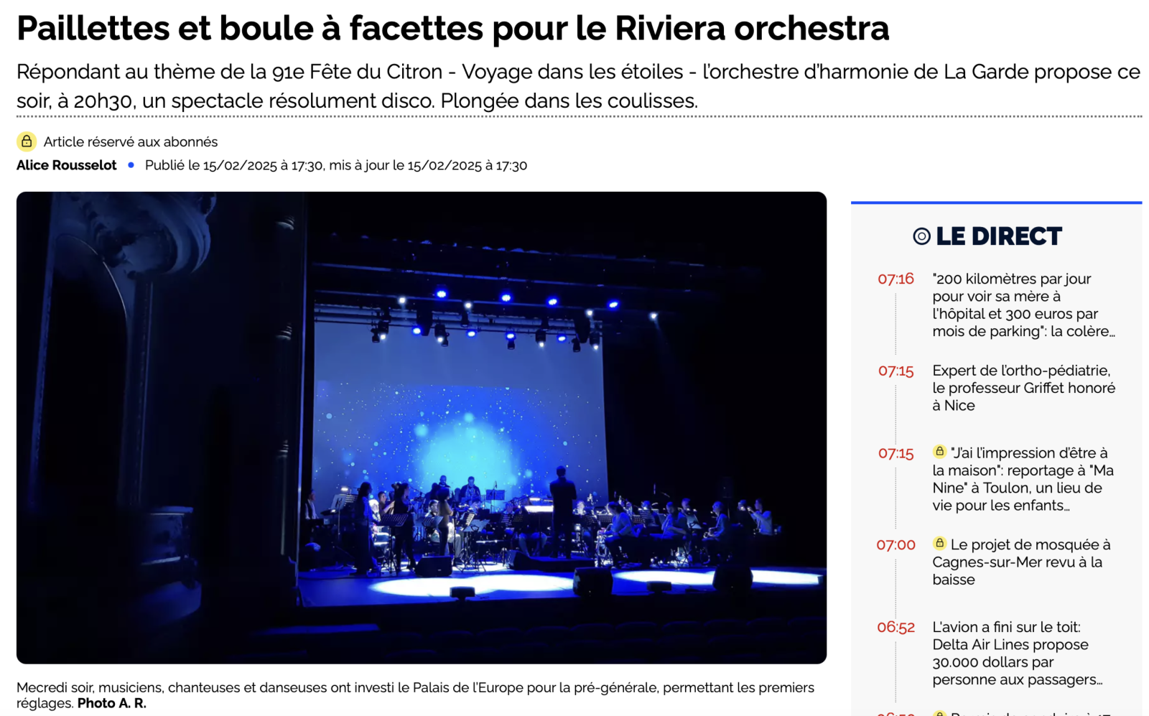Click the LE DIRECT heading

click(x=999, y=236)
